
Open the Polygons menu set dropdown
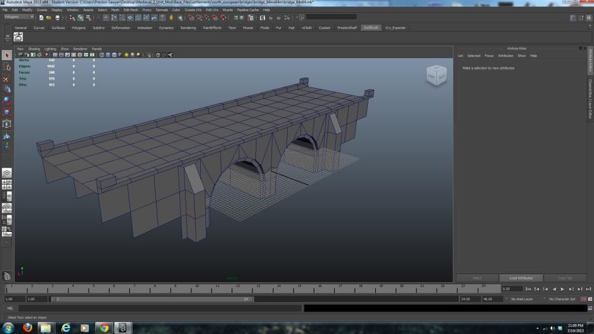click(19, 17)
